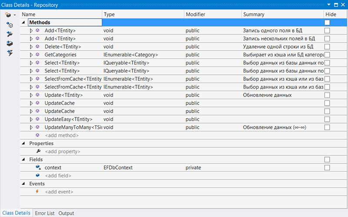The height and width of the screenshot is (217, 348).
Task: Toggle Hide checkbox for the Methods group
Action: [x=327, y=23]
